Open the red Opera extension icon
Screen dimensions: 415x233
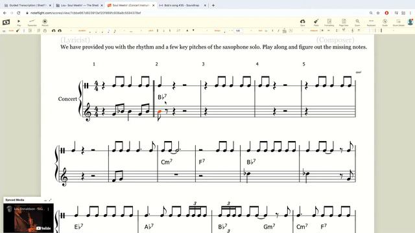(386, 13)
